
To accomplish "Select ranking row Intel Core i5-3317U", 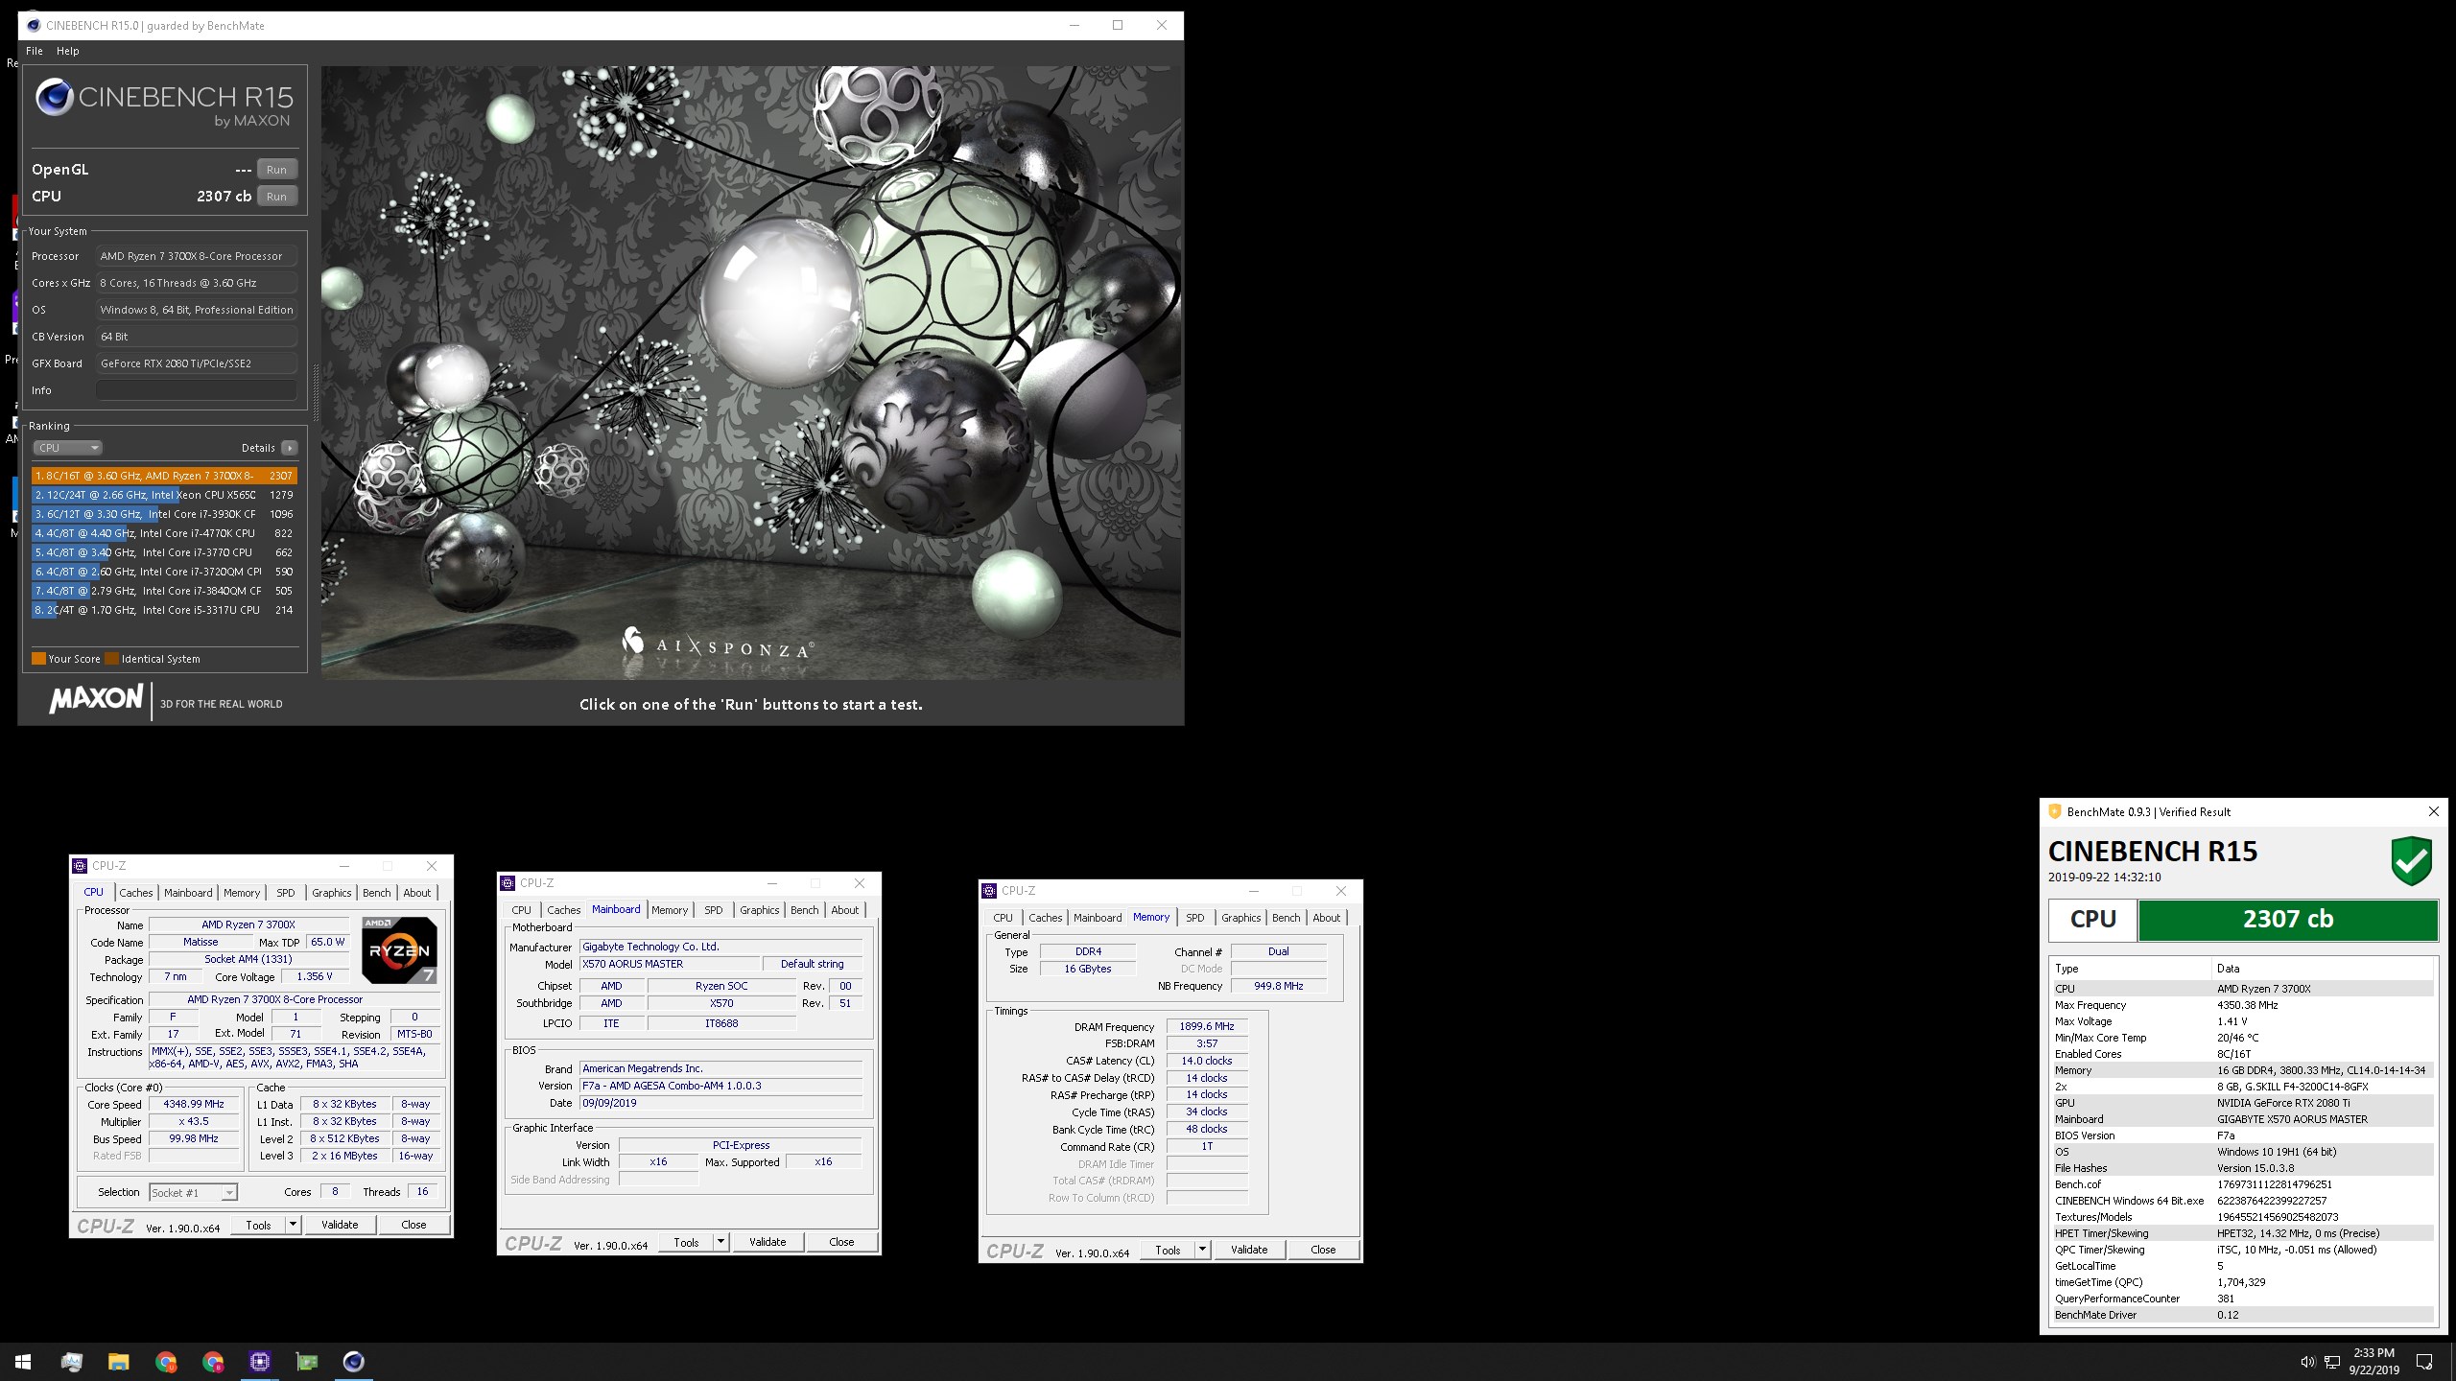I will 164,610.
